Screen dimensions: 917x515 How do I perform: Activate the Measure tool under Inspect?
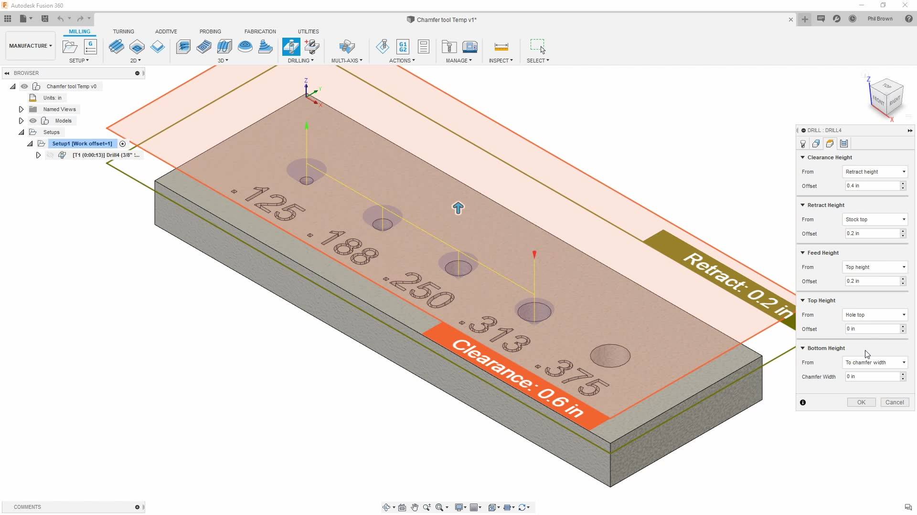click(x=501, y=46)
